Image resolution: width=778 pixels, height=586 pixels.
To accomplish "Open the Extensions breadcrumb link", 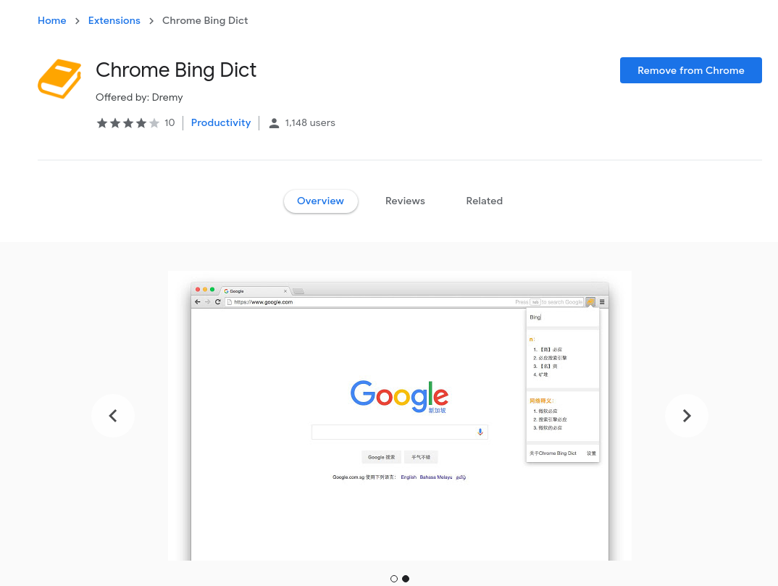I will click(x=114, y=20).
